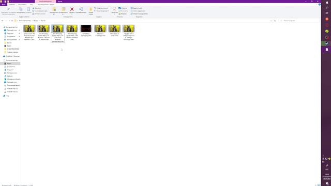331x186 pixels.
Task: Click the Move to (Переместить в) folder icon
Action: tap(54, 9)
